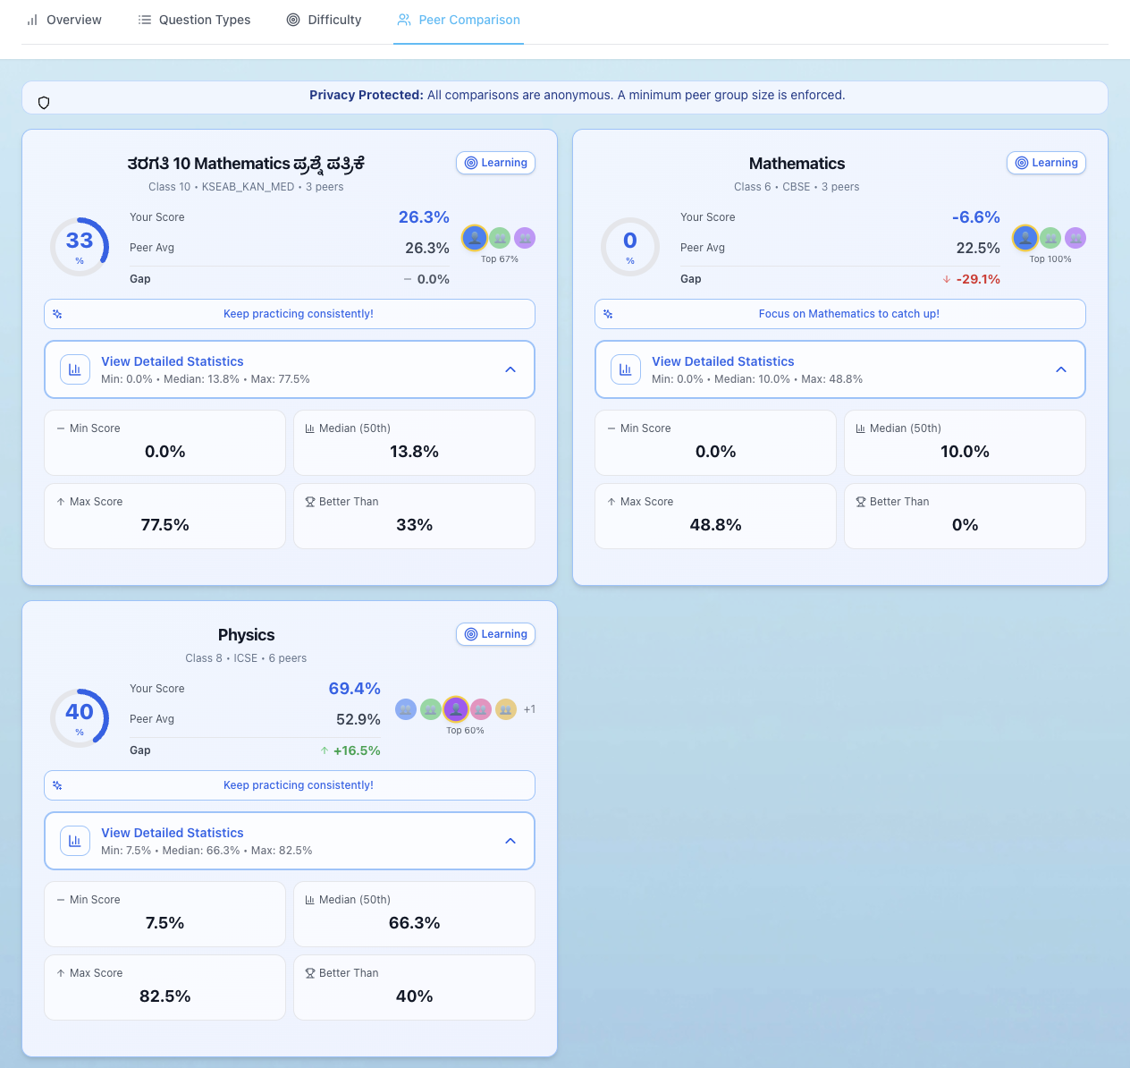
Task: Click the privacy shield icon
Action: point(44,103)
